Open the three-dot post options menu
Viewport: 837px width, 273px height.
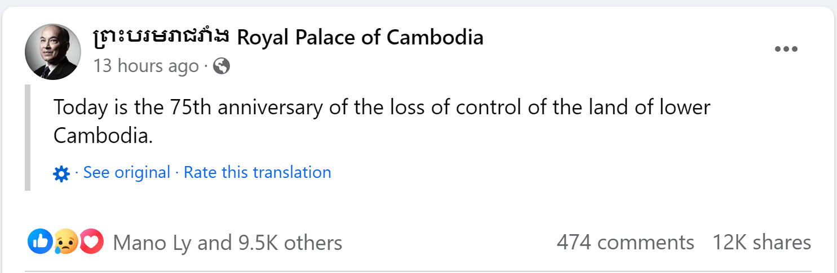(786, 49)
